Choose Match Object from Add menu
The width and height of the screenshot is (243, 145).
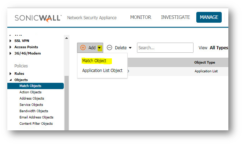pyautogui.click(x=94, y=61)
